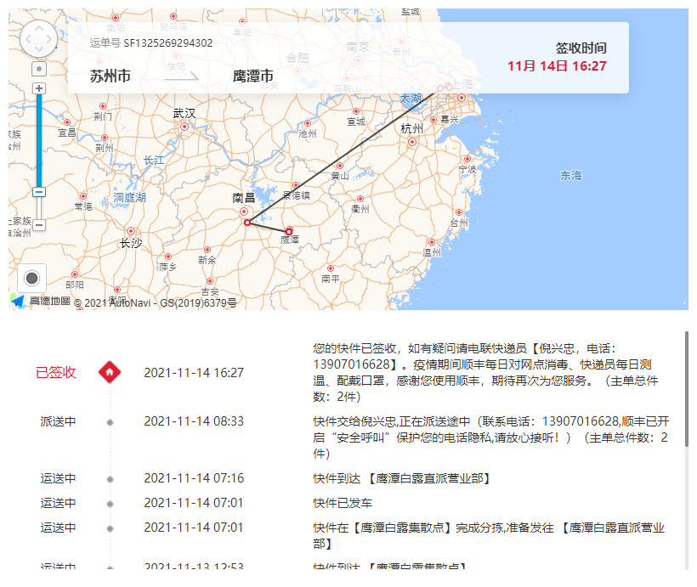
Task: Click the 荆门 city marker
Action: click(x=103, y=106)
